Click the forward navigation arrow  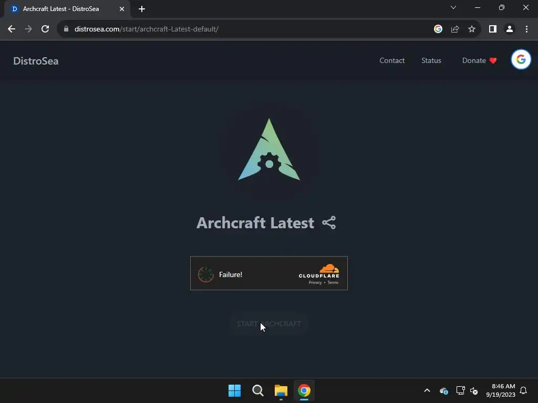point(28,29)
